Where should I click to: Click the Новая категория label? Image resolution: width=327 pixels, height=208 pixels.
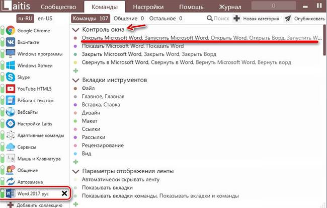point(261,19)
